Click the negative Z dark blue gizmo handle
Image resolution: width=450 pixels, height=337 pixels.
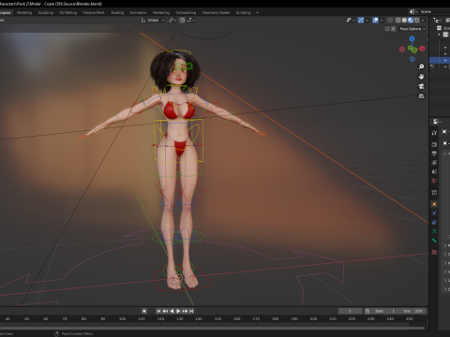[x=412, y=59]
